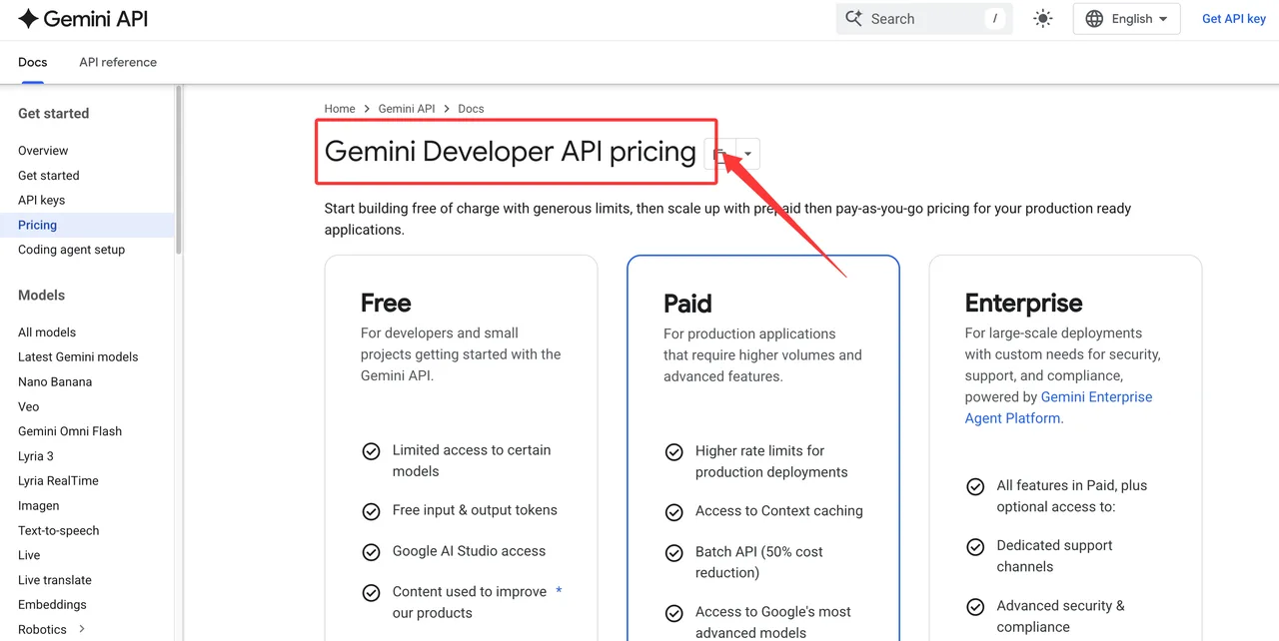Click Docs breadcrumb link
The image size is (1279, 641).
point(471,109)
